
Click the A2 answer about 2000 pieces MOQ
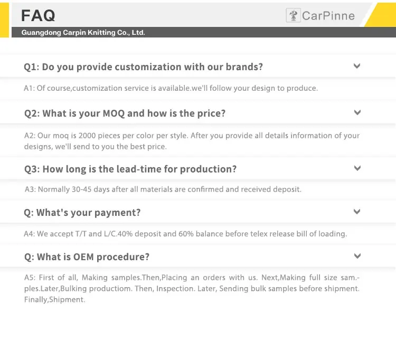click(192, 141)
